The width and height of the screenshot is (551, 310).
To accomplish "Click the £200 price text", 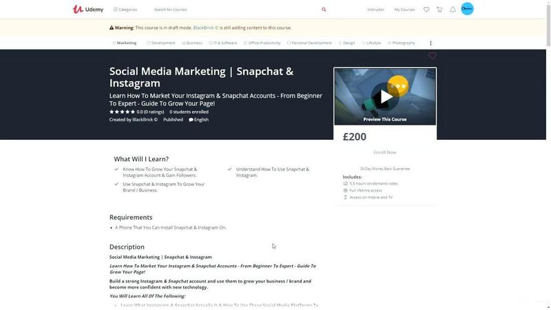I will 354,136.
